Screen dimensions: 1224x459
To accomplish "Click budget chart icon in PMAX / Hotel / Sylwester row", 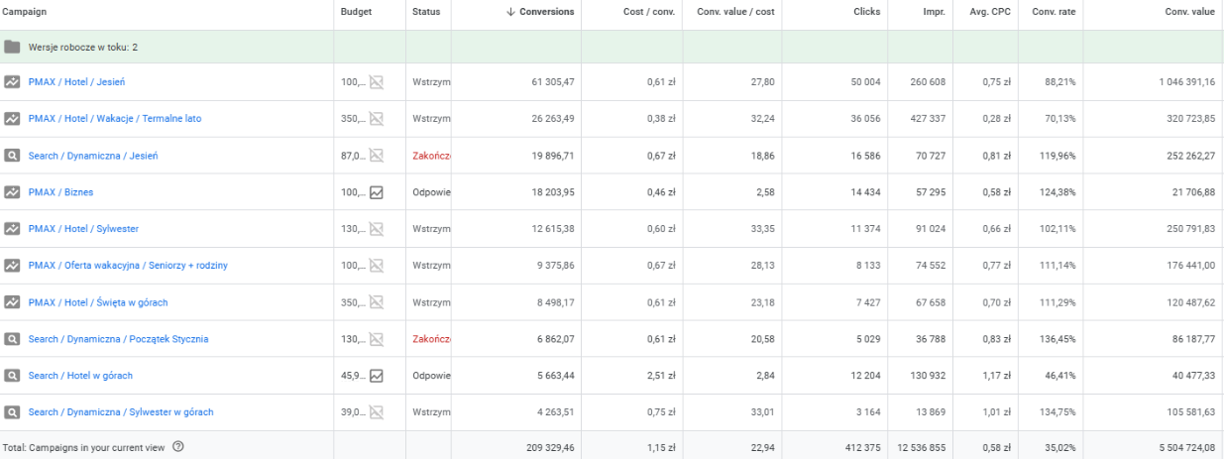I will (377, 229).
